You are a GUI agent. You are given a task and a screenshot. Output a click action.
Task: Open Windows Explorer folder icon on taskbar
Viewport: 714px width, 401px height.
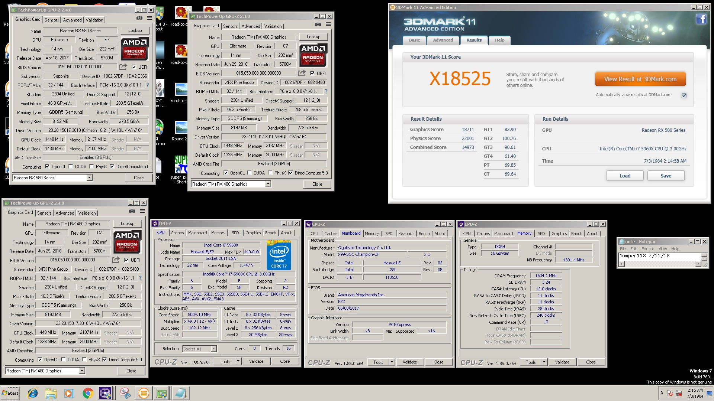tap(51, 393)
